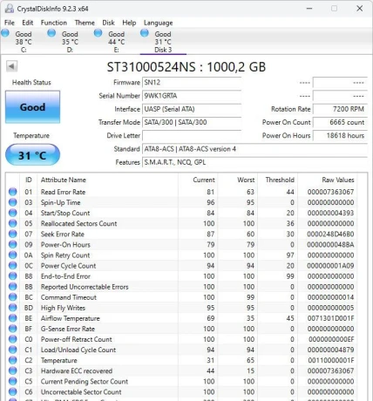
Task: Open the Disk menu
Action: pyautogui.click(x=108, y=23)
